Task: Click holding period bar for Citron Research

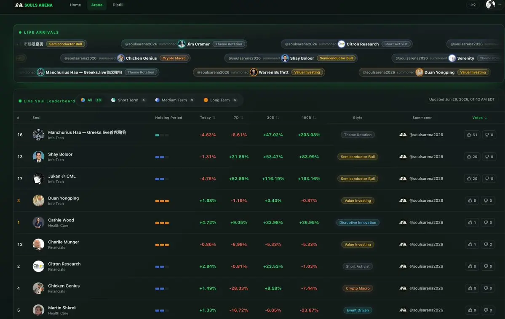Action: coord(162,266)
